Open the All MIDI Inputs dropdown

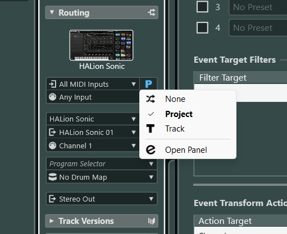point(93,84)
